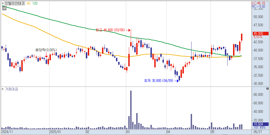Click the 30,000 price axis label
270x135 pixels.
point(258,84)
